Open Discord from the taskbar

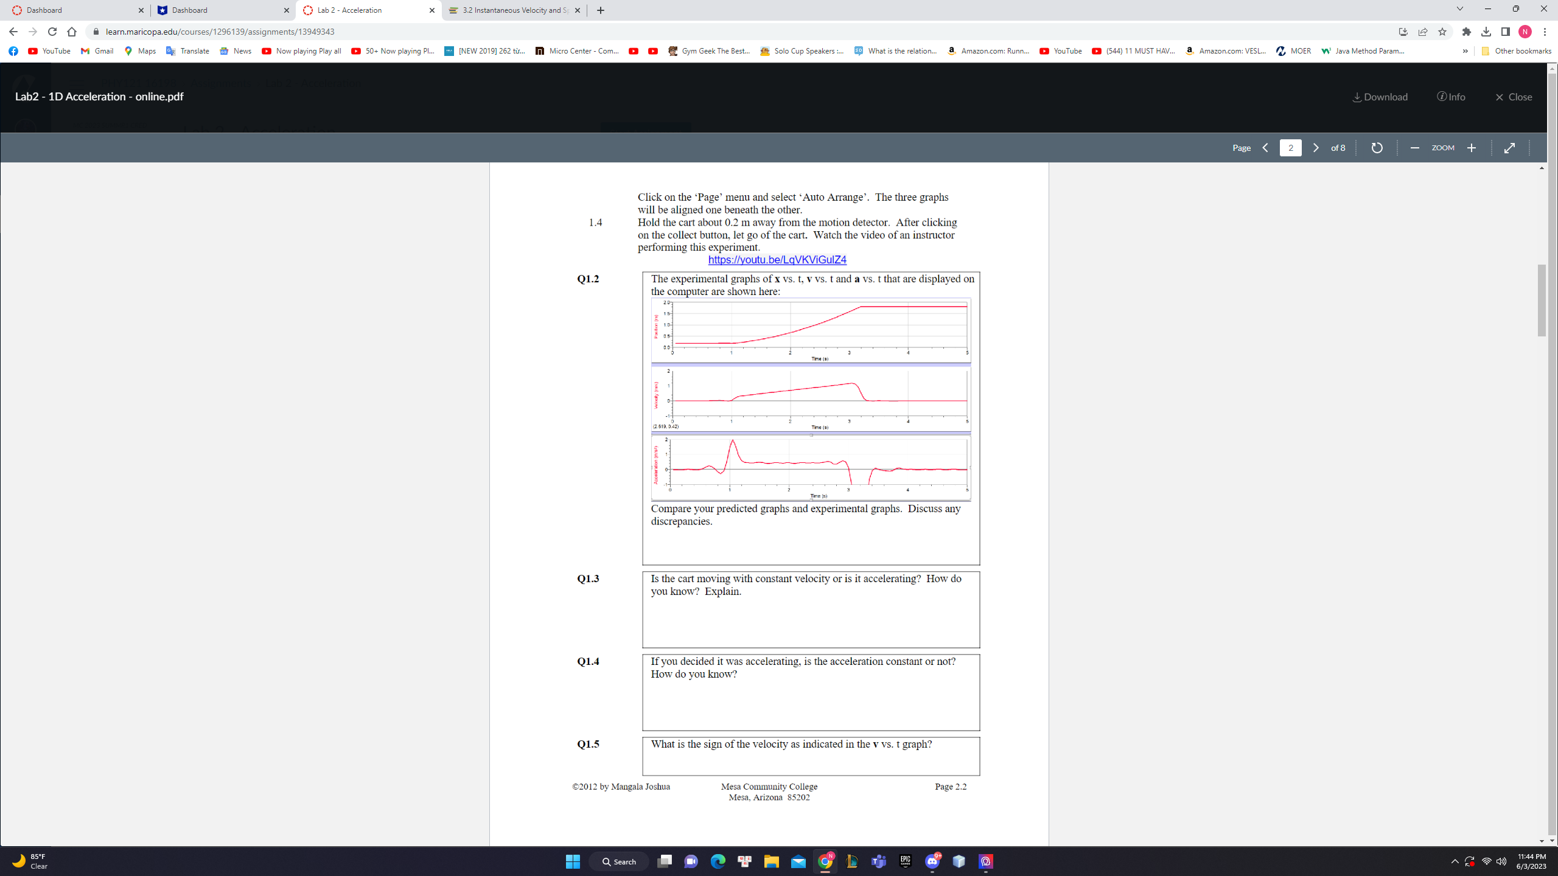932,861
